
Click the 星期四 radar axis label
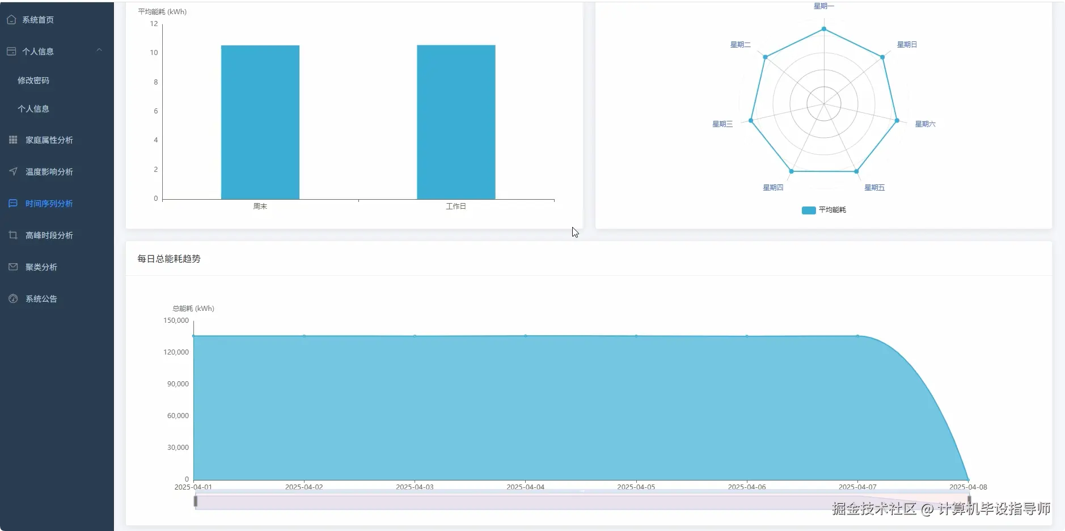pyautogui.click(x=773, y=187)
